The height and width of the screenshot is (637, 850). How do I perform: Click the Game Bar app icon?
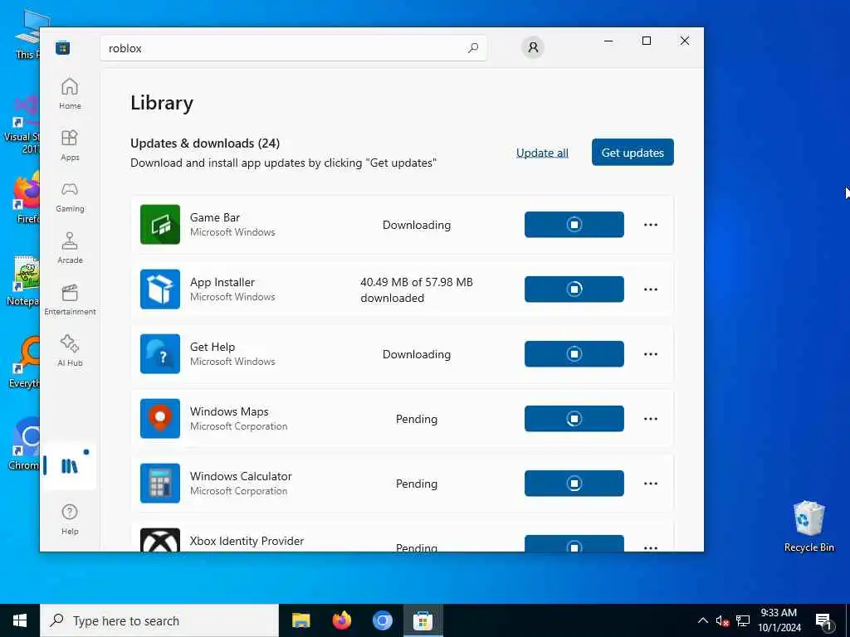click(160, 224)
